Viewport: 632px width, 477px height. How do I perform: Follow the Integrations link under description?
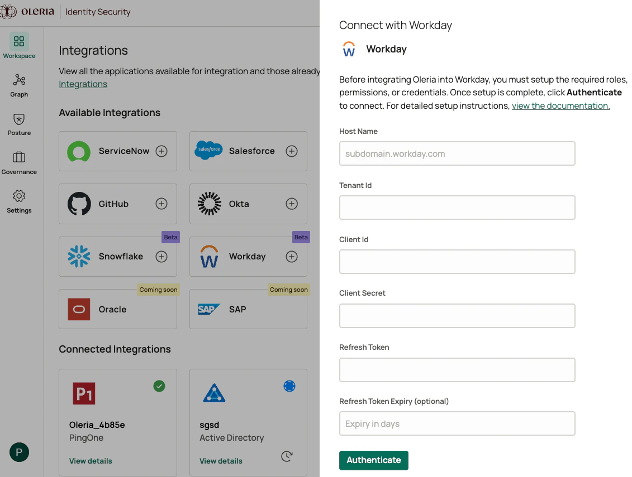point(83,84)
